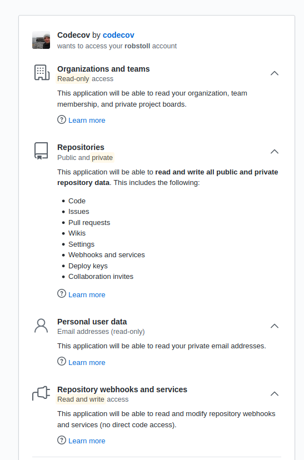The height and width of the screenshot is (460, 304).
Task: Click the Repository webhooks plug icon
Action: [41, 393]
